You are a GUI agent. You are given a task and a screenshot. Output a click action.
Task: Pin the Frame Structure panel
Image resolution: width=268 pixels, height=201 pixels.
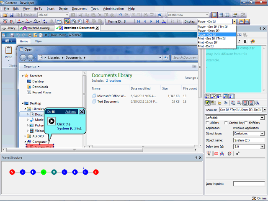196,157
